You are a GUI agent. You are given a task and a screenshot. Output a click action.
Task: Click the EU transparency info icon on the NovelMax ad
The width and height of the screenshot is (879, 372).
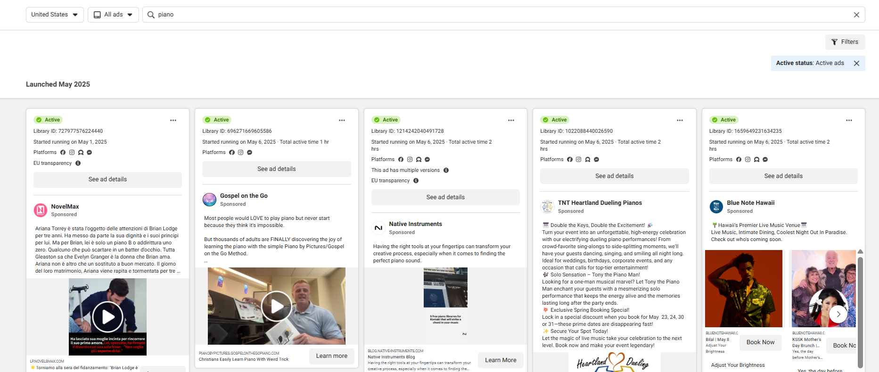point(78,163)
